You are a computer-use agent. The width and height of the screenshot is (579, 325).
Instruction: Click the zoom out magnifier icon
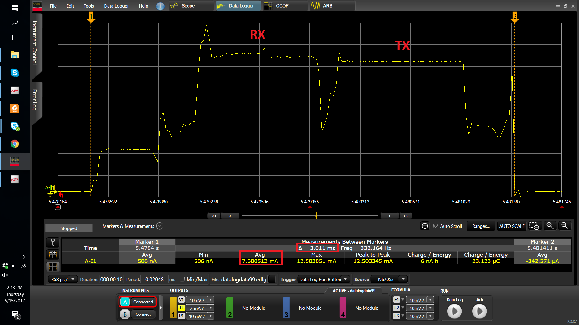565,226
